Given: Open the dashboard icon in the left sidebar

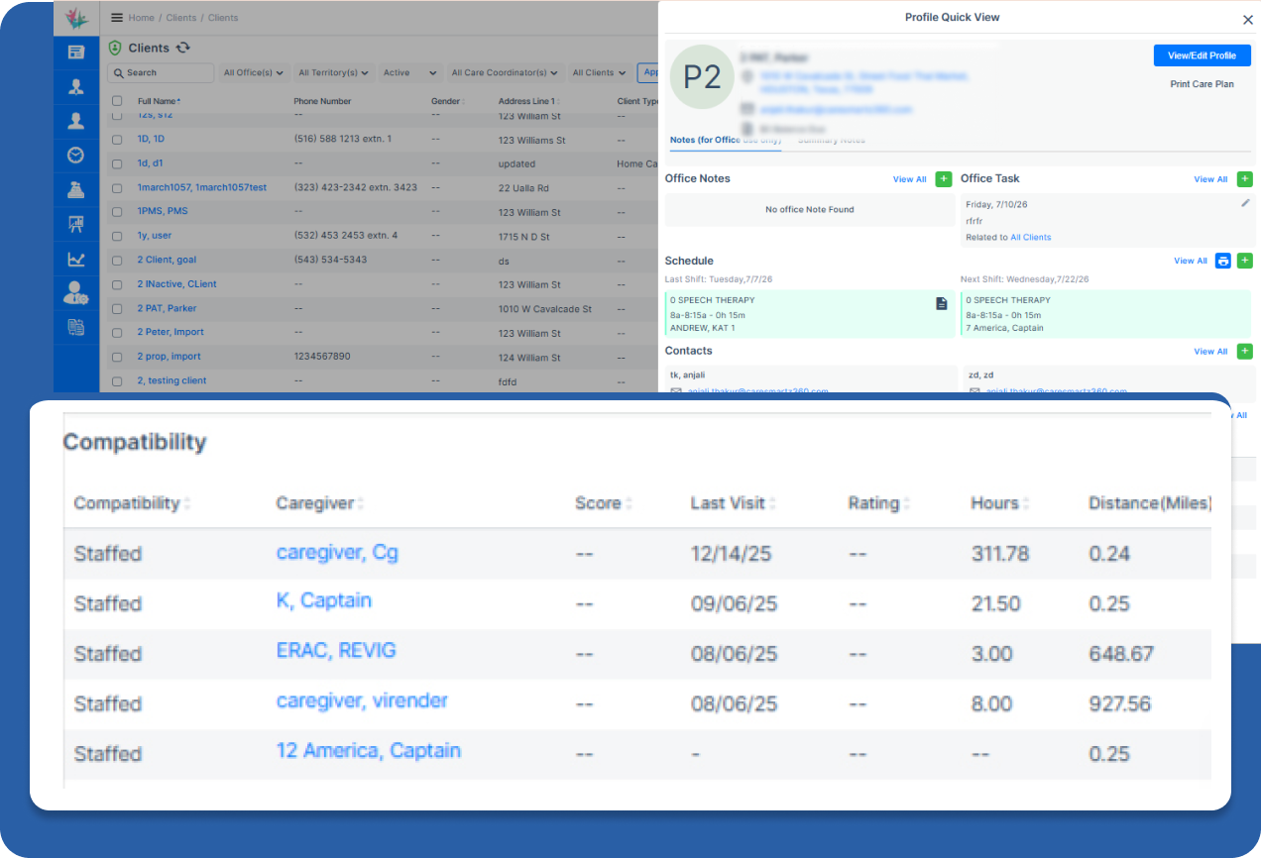Looking at the screenshot, I should [x=76, y=53].
